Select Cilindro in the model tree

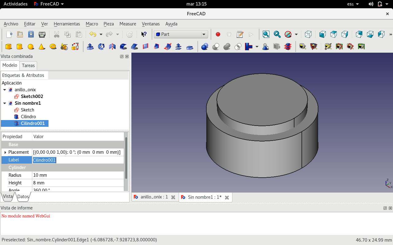click(x=28, y=117)
